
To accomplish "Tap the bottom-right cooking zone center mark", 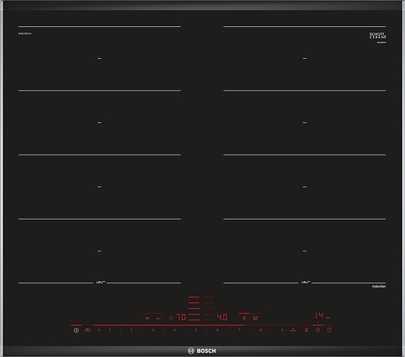I will tap(304, 251).
